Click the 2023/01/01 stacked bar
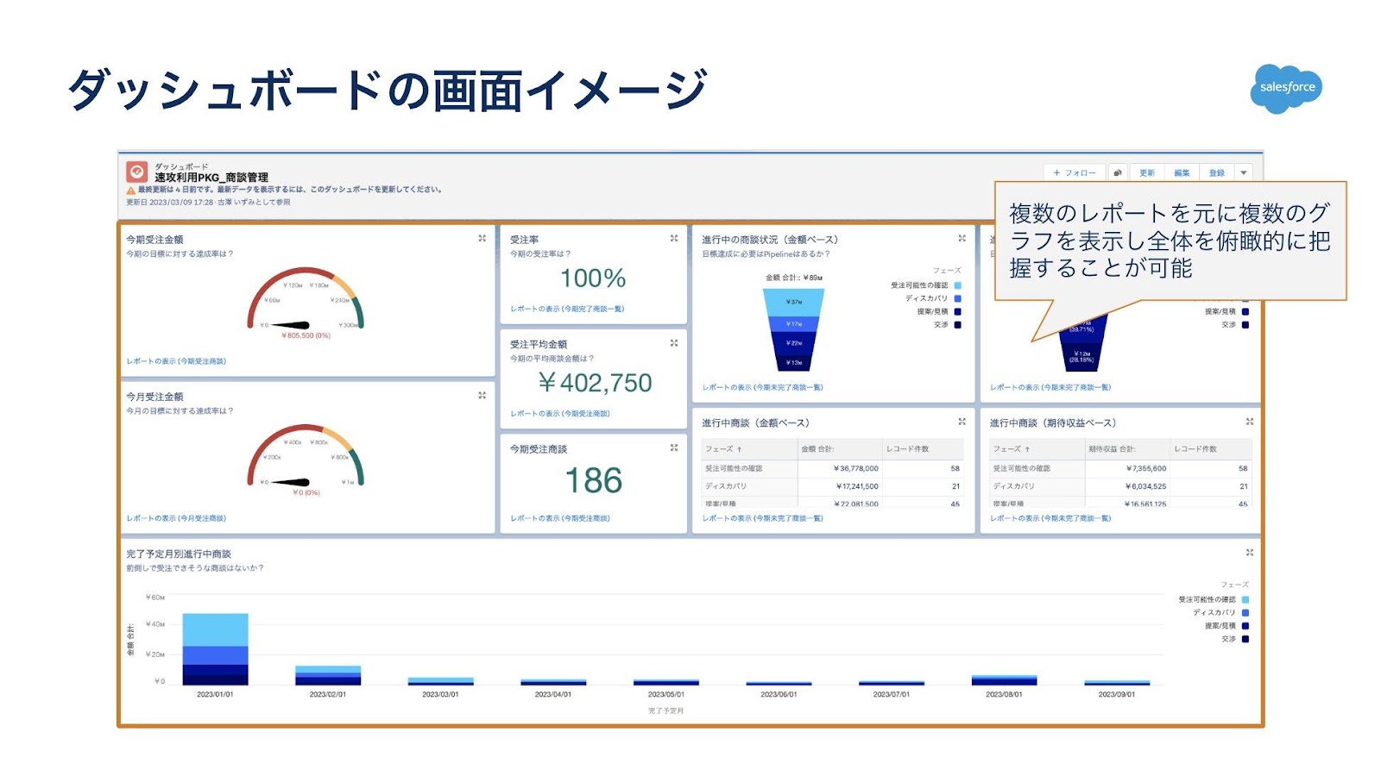Screen dimensions: 1381x776 click(215, 649)
